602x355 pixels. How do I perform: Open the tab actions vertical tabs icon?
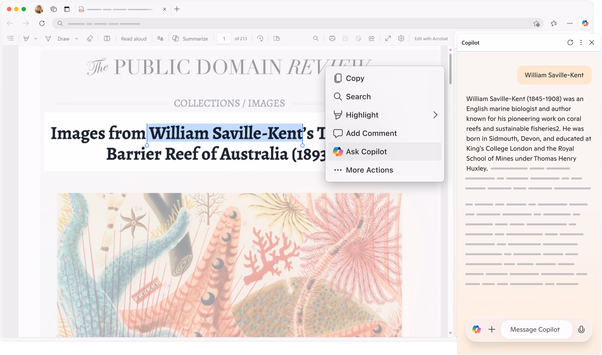pos(67,9)
